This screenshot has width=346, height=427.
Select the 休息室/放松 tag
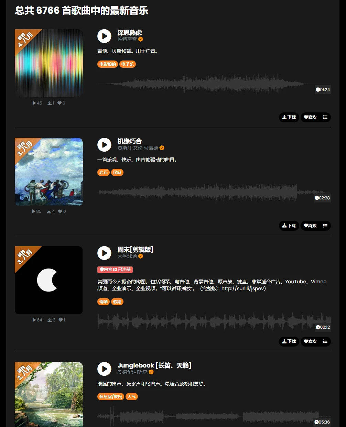(111, 397)
